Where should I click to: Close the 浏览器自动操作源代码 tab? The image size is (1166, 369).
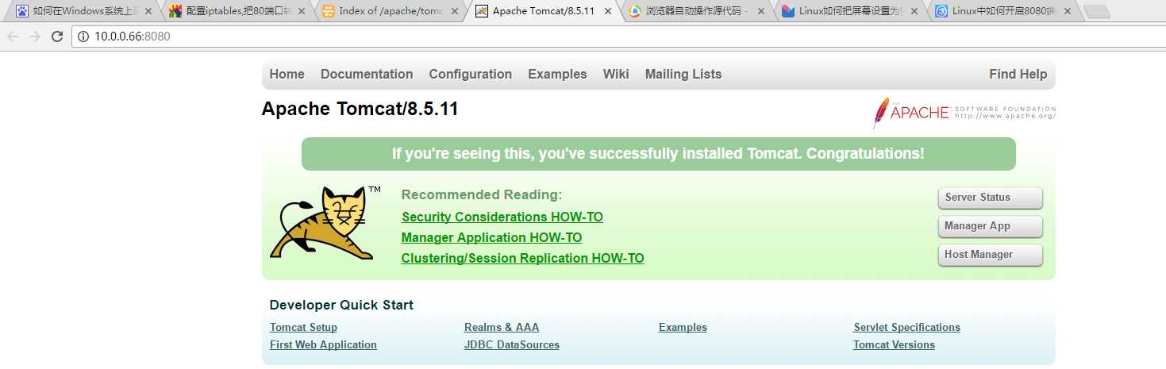click(760, 11)
